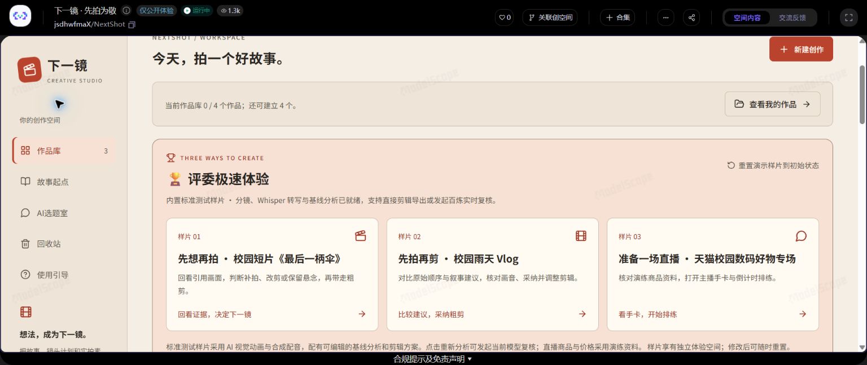
Task: Create new work with 新建创作 button
Action: coord(801,49)
